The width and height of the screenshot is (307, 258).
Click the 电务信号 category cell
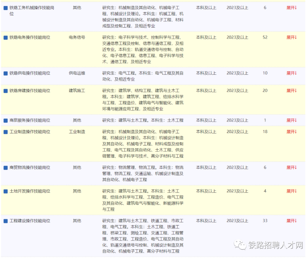(77, 37)
